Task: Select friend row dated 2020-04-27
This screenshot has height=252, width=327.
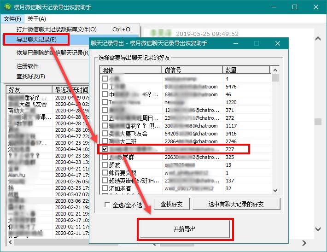Action: coord(48,136)
